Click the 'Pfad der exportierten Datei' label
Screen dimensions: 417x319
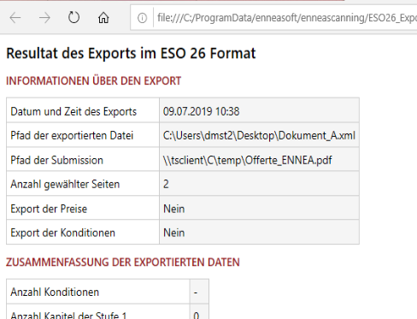[x=72, y=135]
